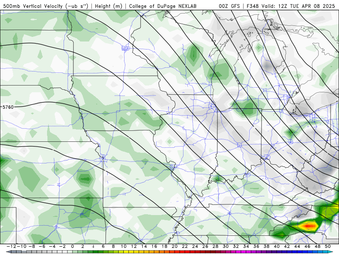Click the "28" color scale label
The height and width of the screenshot is (254, 339).
point(215,246)
